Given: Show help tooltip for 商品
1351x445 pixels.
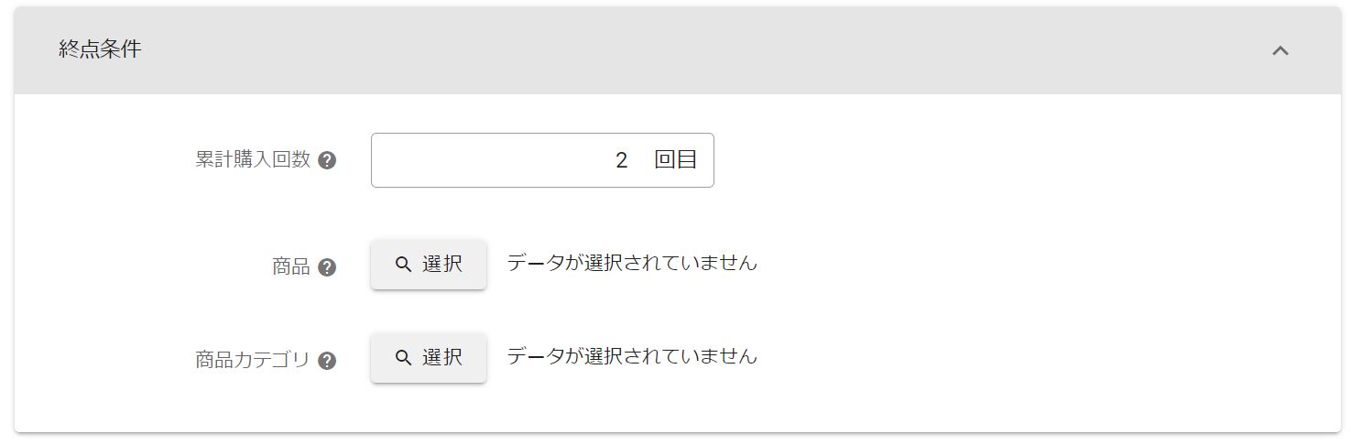Looking at the screenshot, I should point(327,267).
